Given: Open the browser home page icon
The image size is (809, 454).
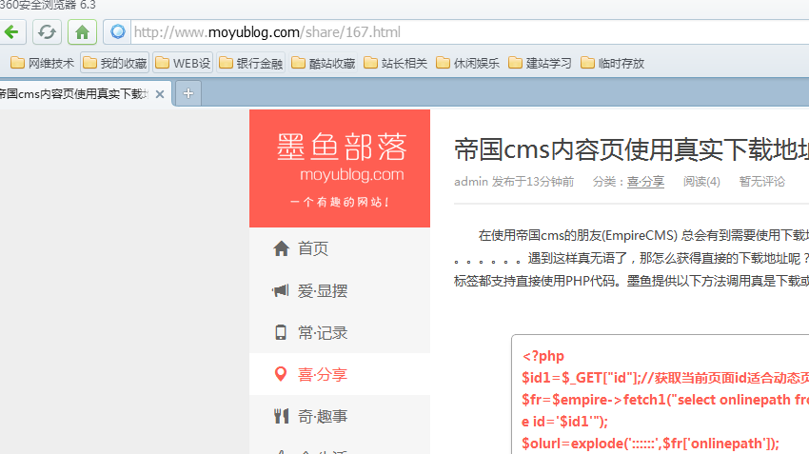Looking at the screenshot, I should click(82, 32).
